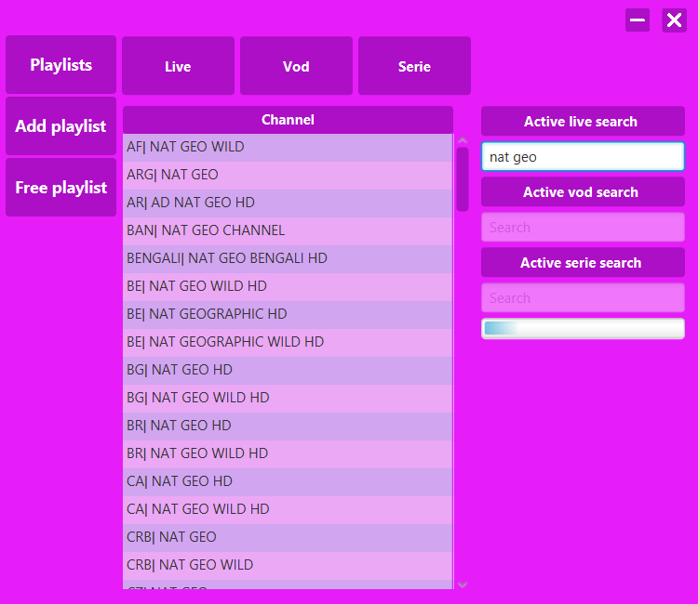698x604 pixels.
Task: Select channel BENGALI| NAT GEO BENGALI HD
Action: coord(288,258)
